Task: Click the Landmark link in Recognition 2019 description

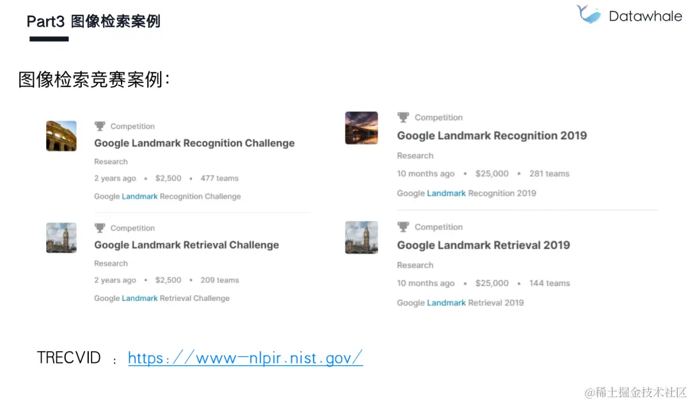Action: (447, 193)
